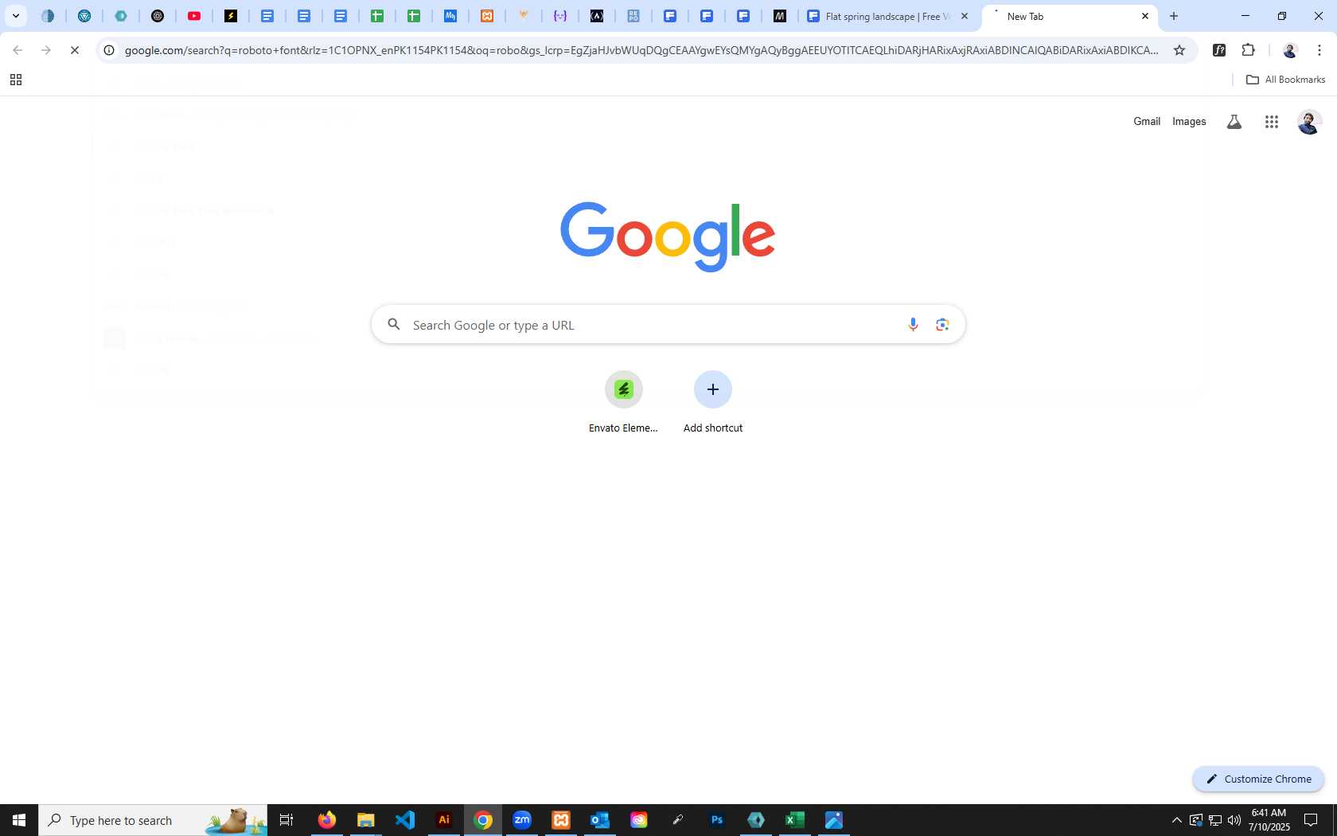
Task: Search by image with Google Lens icon
Action: [x=942, y=324]
